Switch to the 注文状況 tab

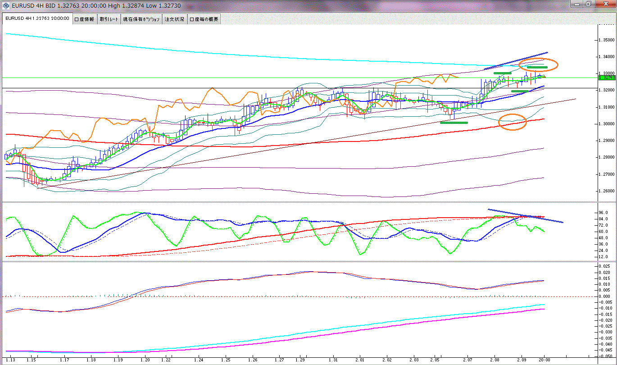click(x=174, y=19)
